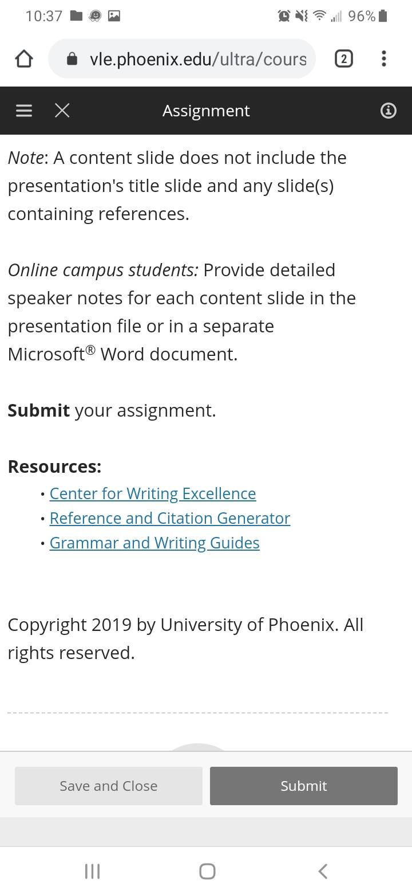The image size is (412, 894).
Task: Tap the alarm icon in status bar
Action: [284, 16]
